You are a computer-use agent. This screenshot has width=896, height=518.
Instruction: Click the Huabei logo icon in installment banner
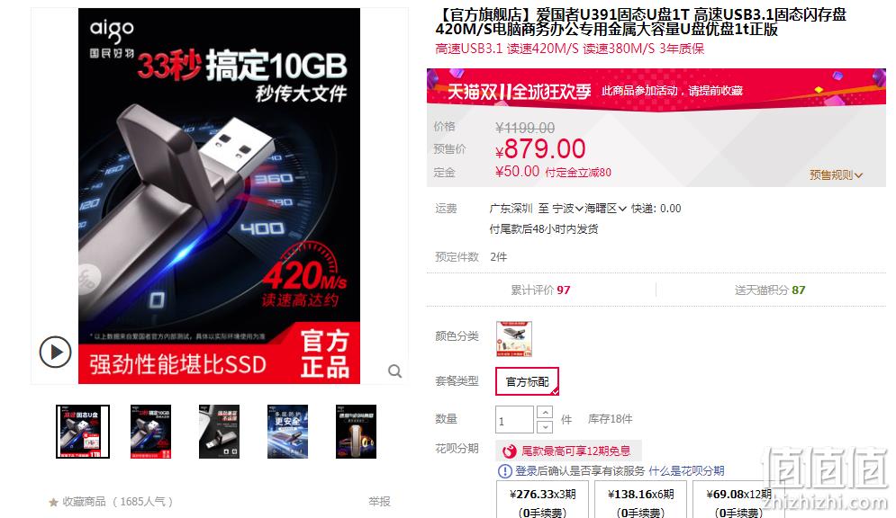click(x=510, y=451)
